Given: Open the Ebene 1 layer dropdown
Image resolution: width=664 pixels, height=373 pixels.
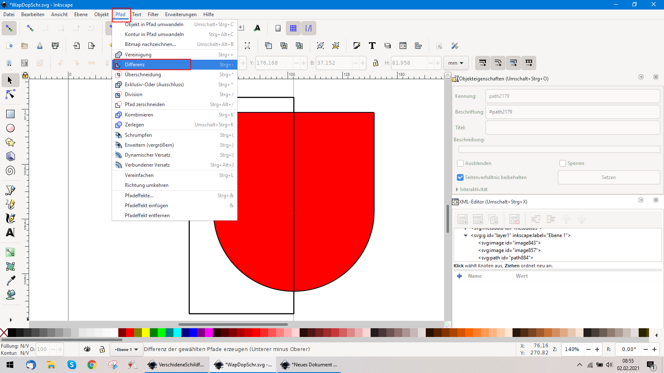Looking at the screenshot, I should coord(126,349).
